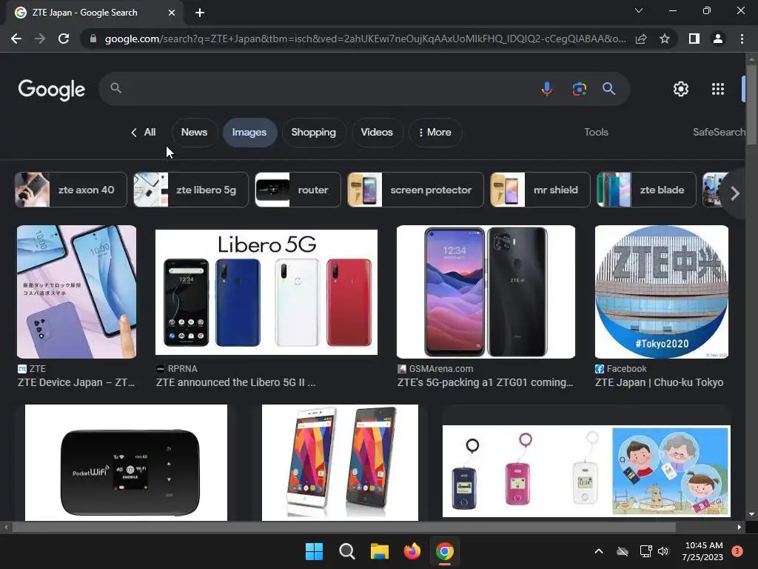Start voice search with microphone
Viewport: 758px width, 569px height.
pyautogui.click(x=547, y=89)
